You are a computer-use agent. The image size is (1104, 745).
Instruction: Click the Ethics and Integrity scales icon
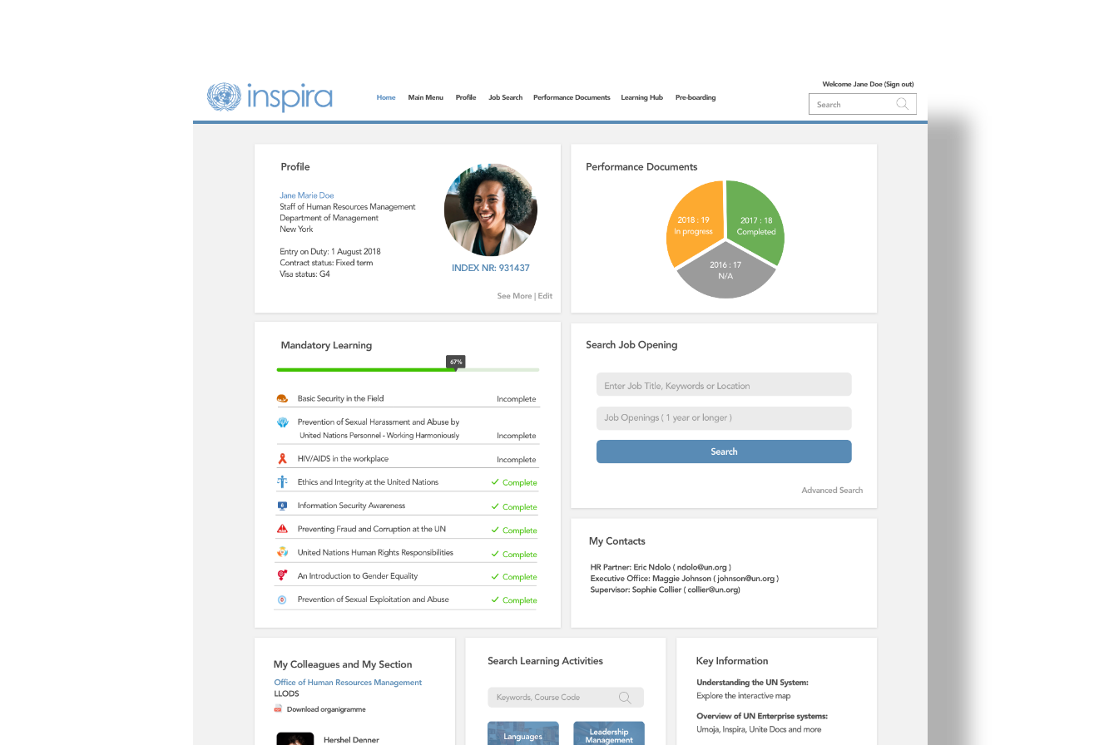pos(282,482)
